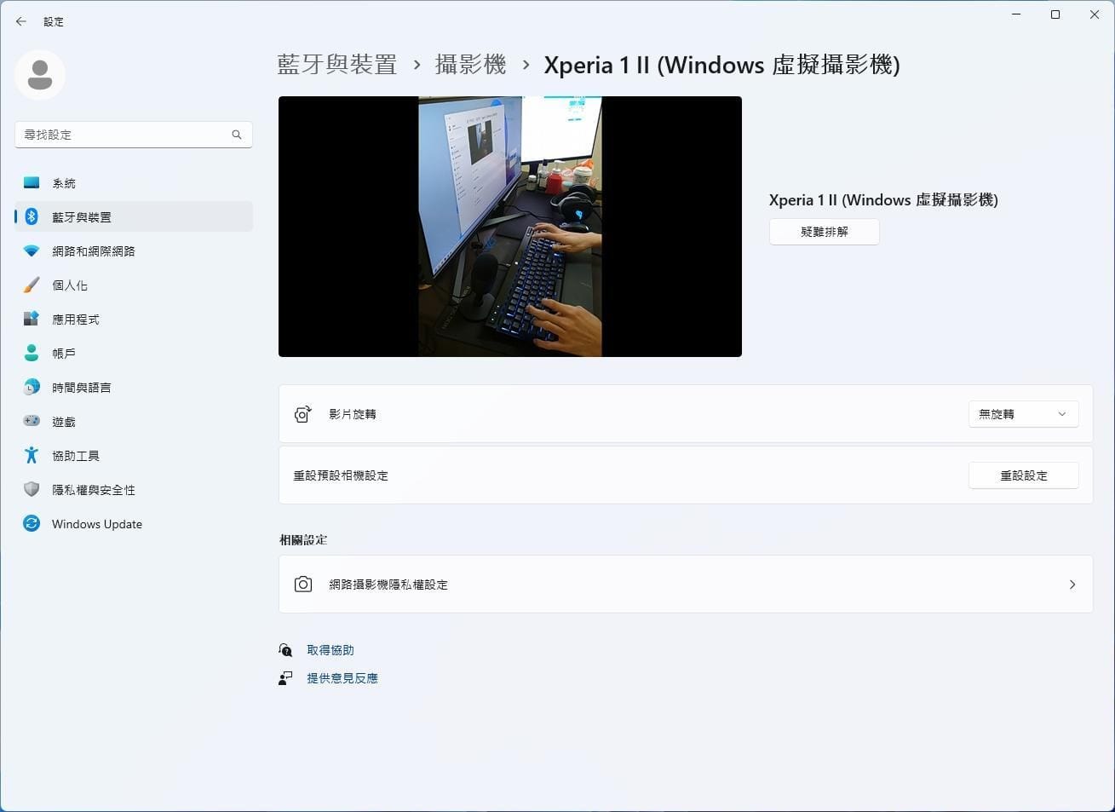Viewport: 1115px width, 812px height.
Task: Expand 網路攝影機隱私權設定 with its chevron
Action: point(1072,585)
